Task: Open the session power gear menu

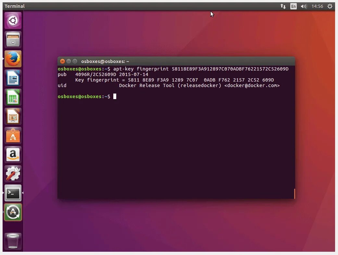Action: click(330, 6)
